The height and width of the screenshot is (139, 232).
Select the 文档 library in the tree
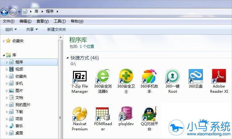[x=16, y=97]
